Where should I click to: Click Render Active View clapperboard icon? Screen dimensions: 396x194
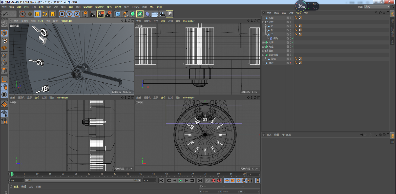click(93, 14)
